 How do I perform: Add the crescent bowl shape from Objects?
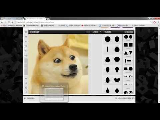click(117, 80)
